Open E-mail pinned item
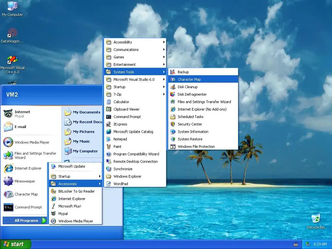The width and height of the screenshot is (332, 249). [x=31, y=127]
